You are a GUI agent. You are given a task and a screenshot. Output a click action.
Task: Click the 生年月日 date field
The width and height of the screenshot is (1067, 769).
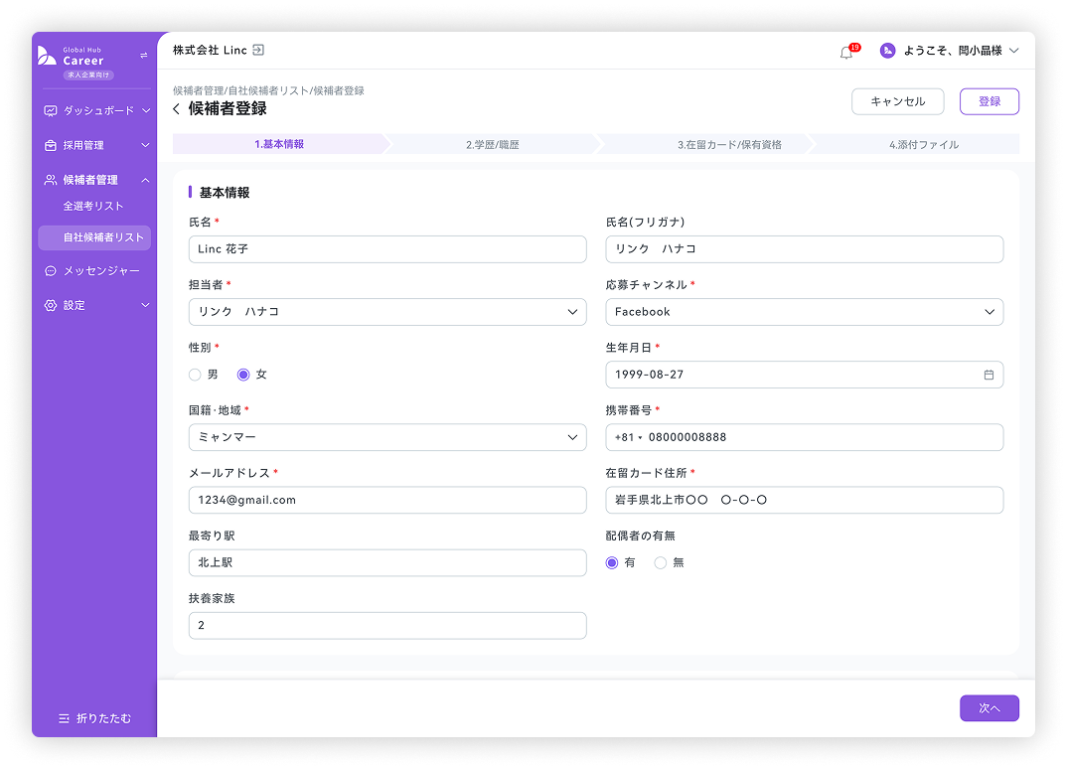click(805, 375)
